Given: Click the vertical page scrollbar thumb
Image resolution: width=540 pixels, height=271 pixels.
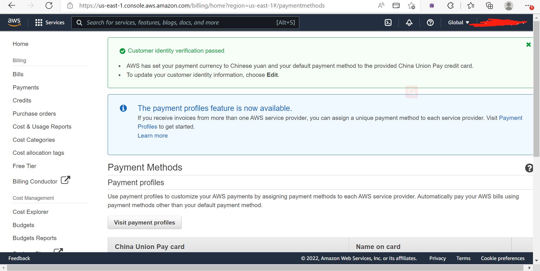Looking at the screenshot, I should [536, 89].
